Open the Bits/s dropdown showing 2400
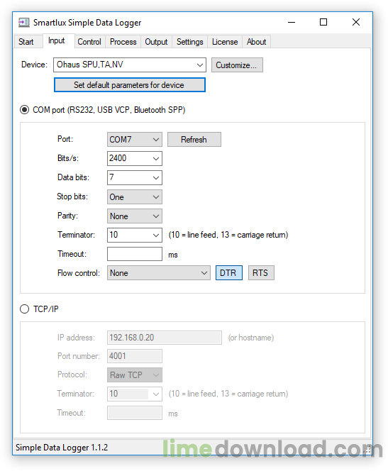The height and width of the screenshot is (471, 388). (x=135, y=158)
